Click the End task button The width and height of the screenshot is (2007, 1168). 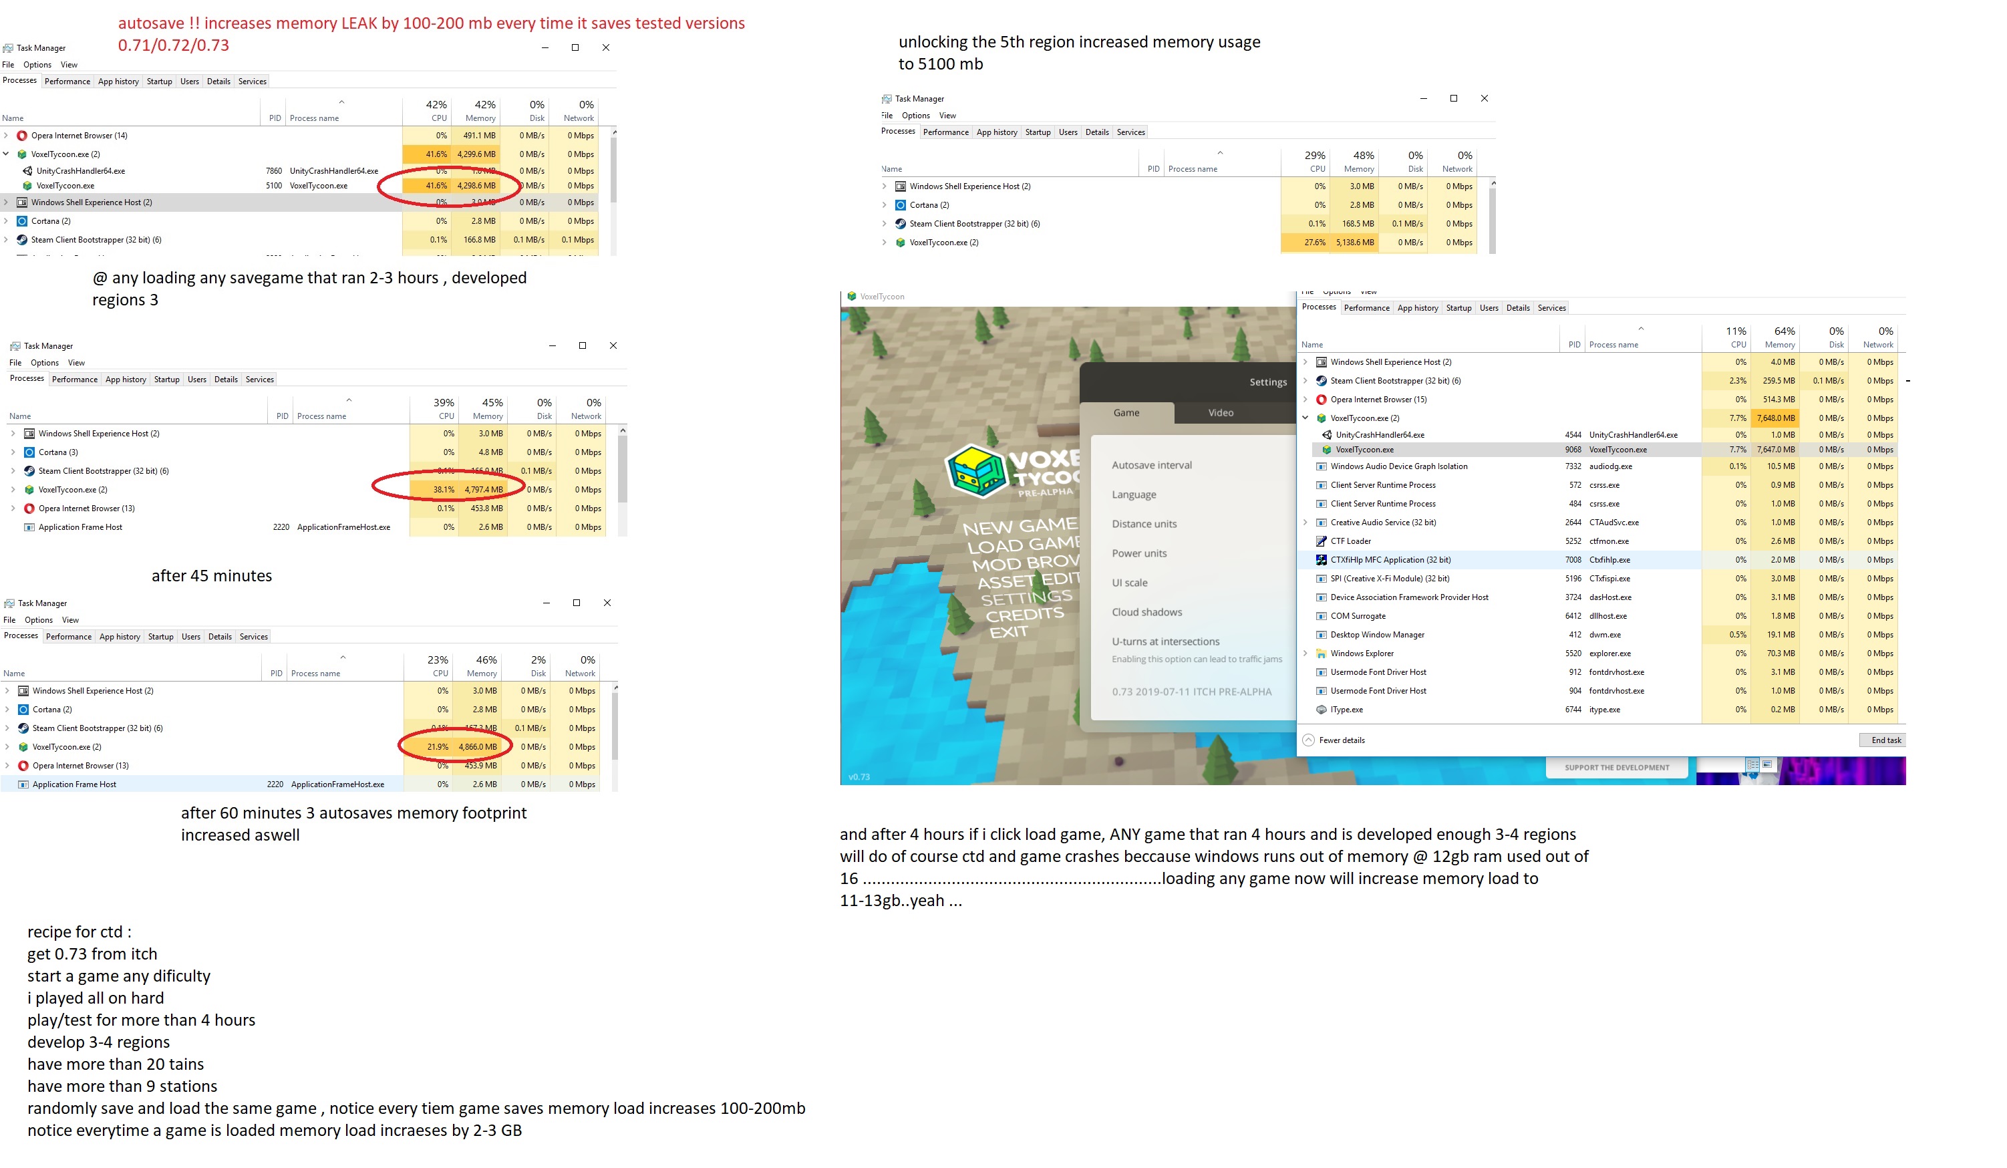pos(1884,740)
